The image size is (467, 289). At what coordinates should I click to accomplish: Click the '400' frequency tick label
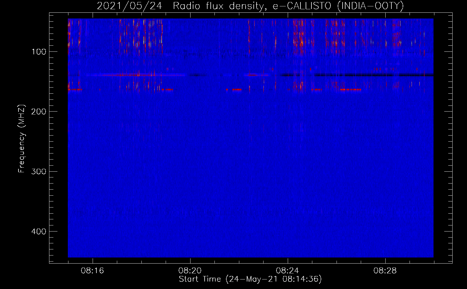[x=39, y=231]
